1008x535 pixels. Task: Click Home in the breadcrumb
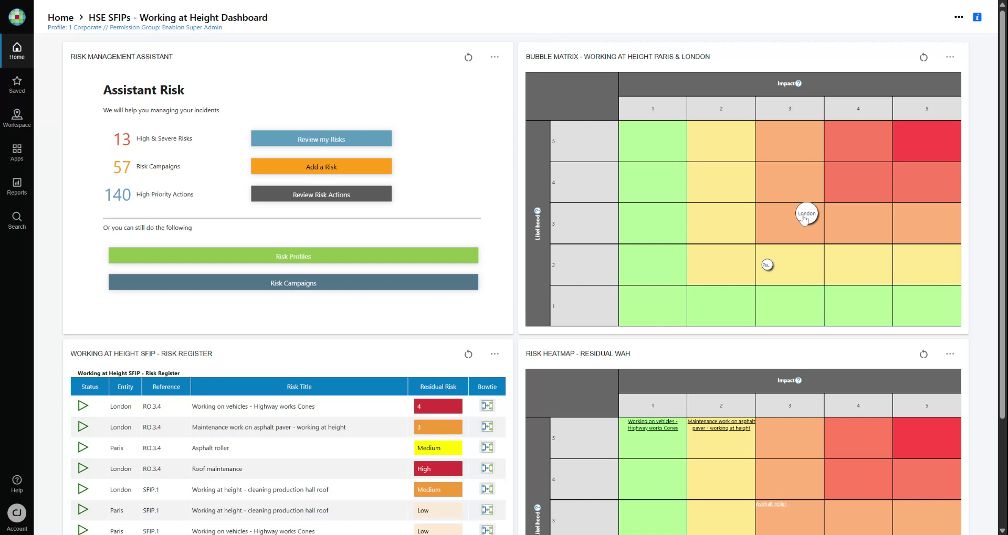[60, 18]
